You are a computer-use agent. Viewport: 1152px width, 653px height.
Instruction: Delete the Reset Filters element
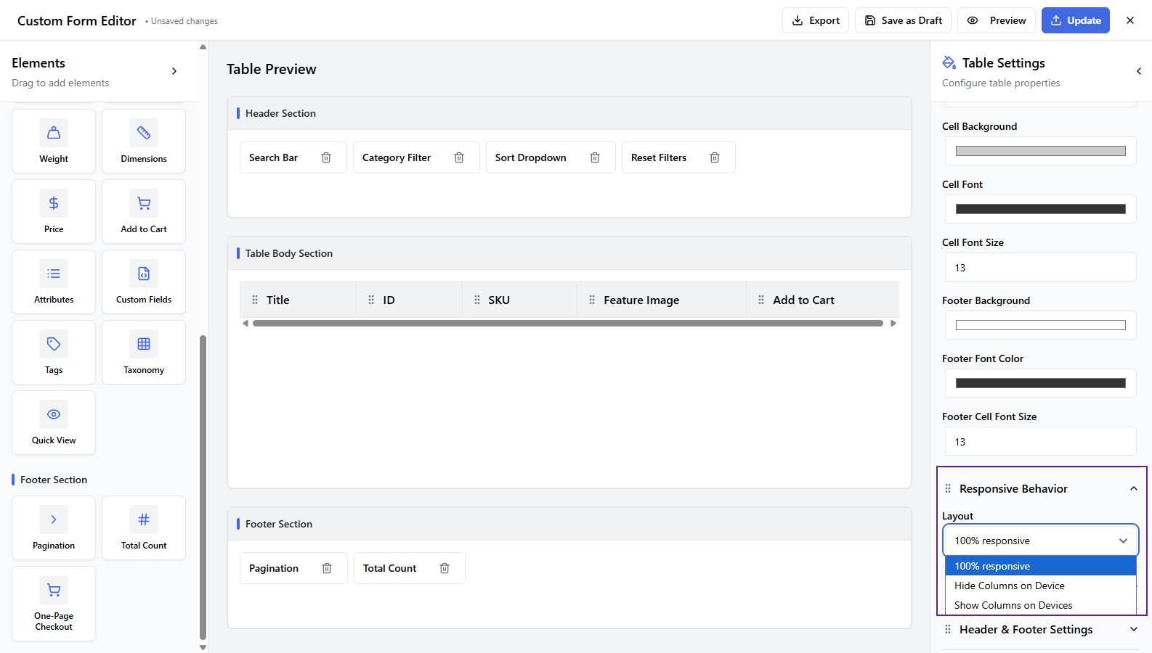click(x=715, y=157)
